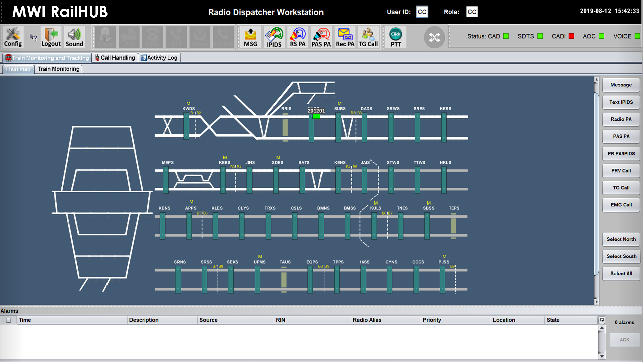
Task: Click the red CADI status indicator
Action: (571, 36)
